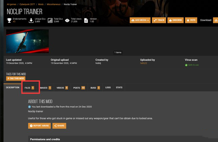Click the blue downloaded-file check badge
218x142 pixels.
(30, 107)
